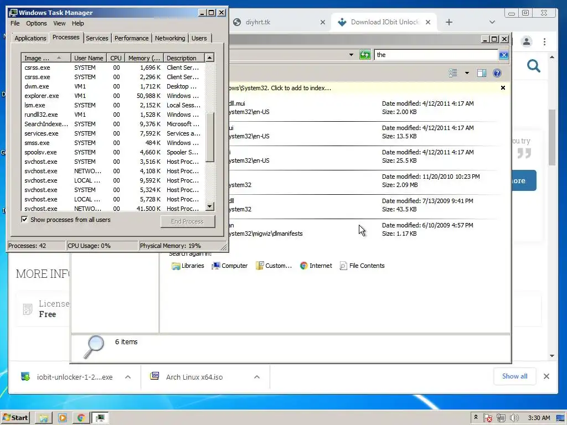Click the process list scrollbar thumb
The width and height of the screenshot is (567, 425).
(210, 137)
